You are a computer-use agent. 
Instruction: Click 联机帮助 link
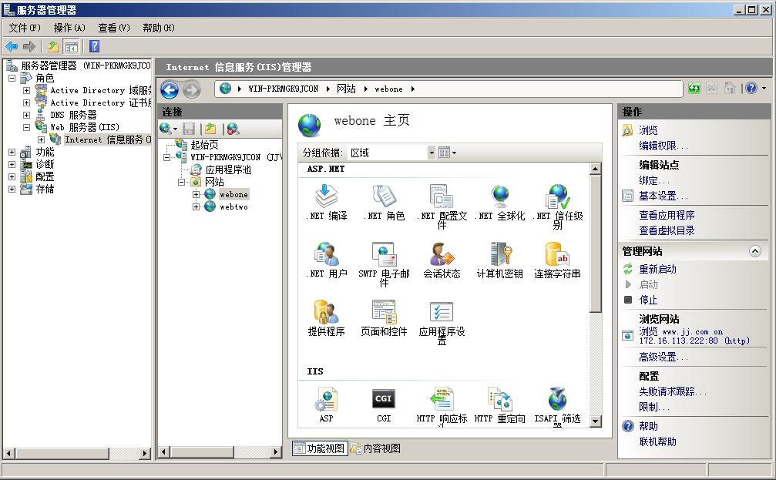pos(657,441)
